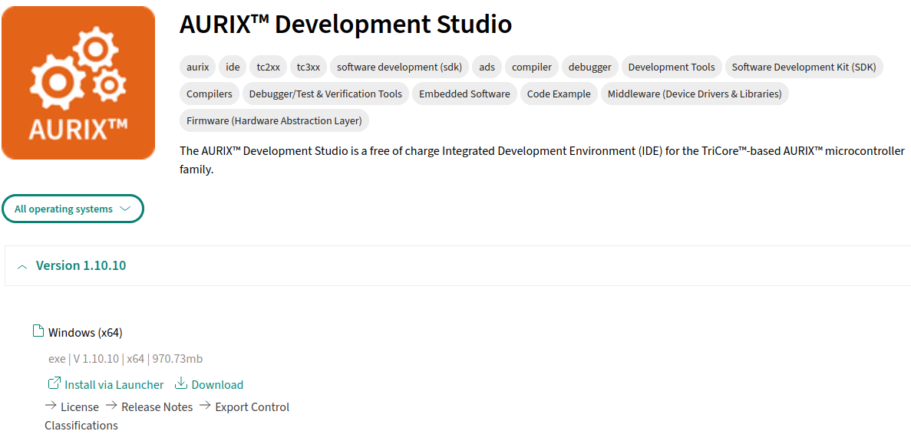This screenshot has height=441, width=911.
Task: Click the Windows (x64) file name
Action: (85, 333)
